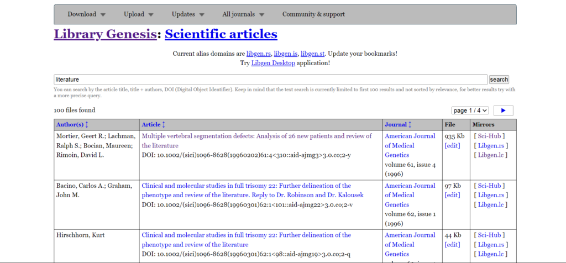Open Libgen.rs mirror for Mortier article
The width and height of the screenshot is (566, 263).
[491, 145]
